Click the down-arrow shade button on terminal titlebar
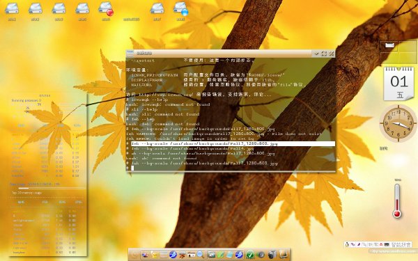 click(x=316, y=54)
